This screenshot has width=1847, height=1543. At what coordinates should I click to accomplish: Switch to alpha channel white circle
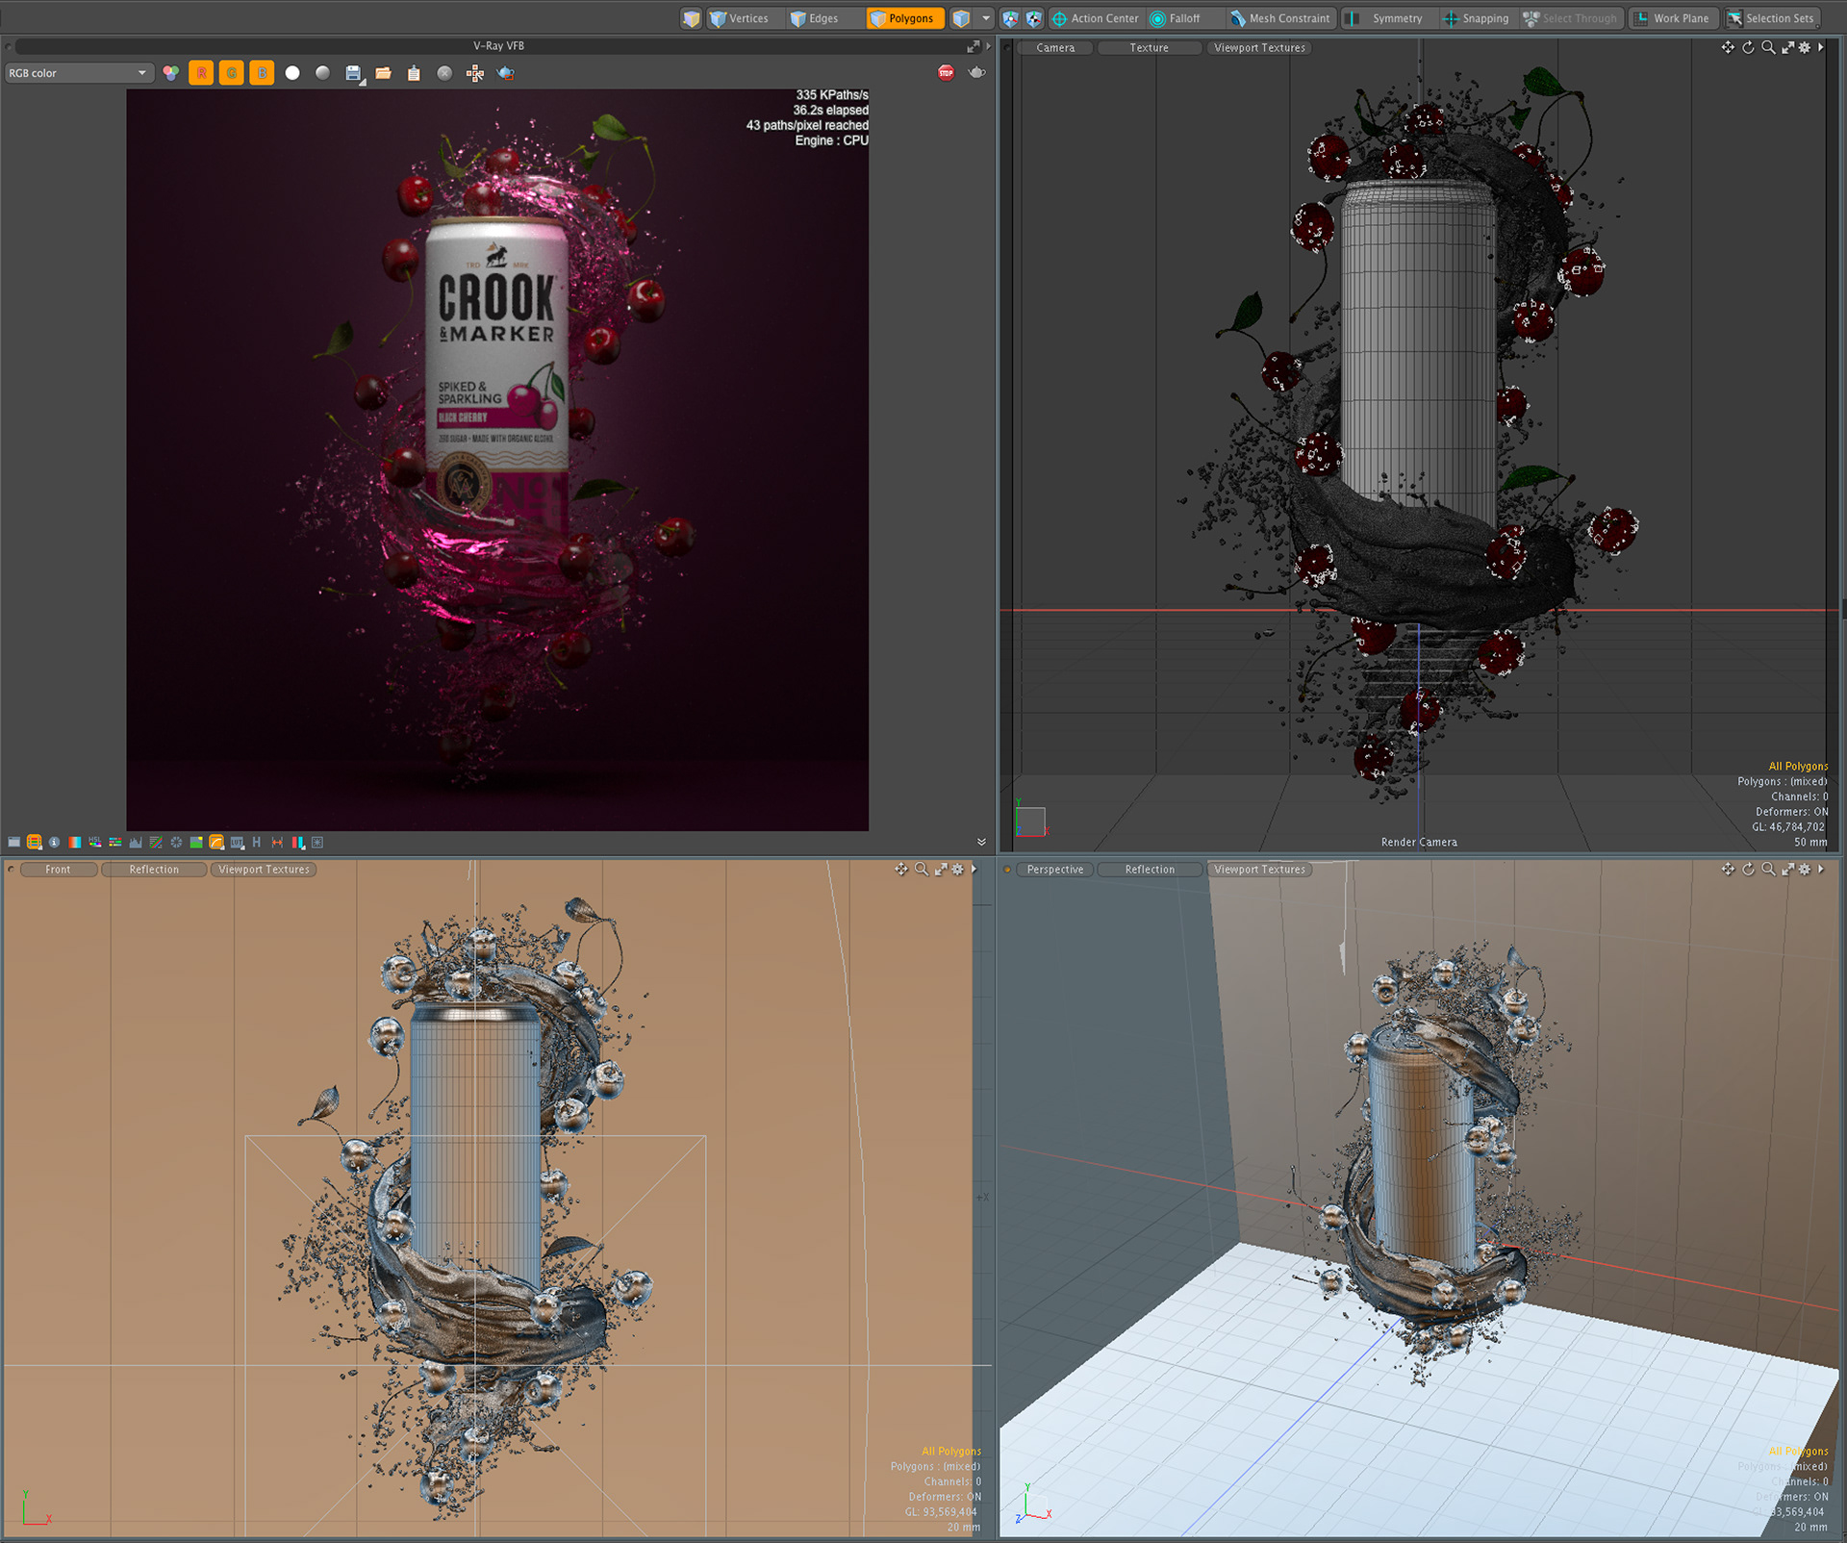pos(292,73)
